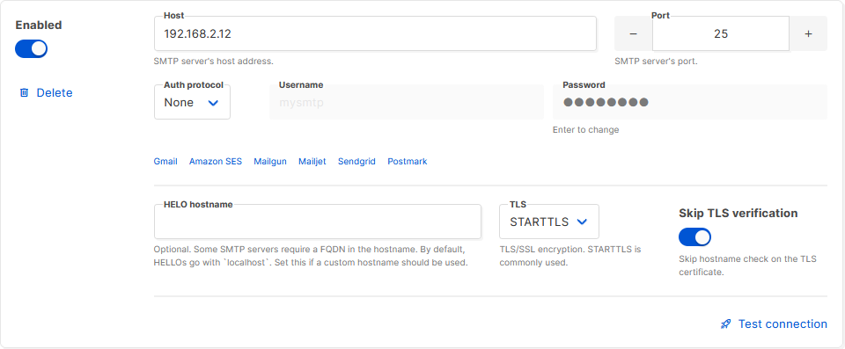
Task: Decrease port with the minus button
Action: click(x=633, y=33)
